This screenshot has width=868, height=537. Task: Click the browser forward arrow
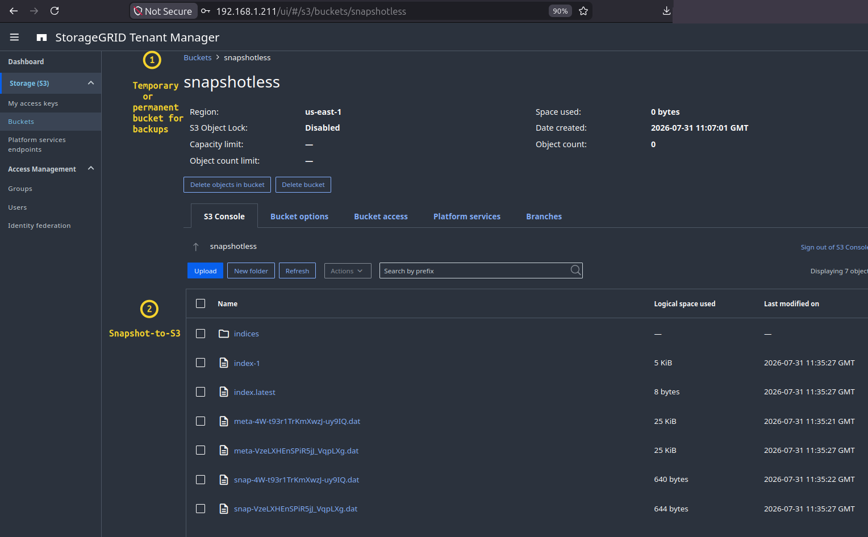(34, 11)
